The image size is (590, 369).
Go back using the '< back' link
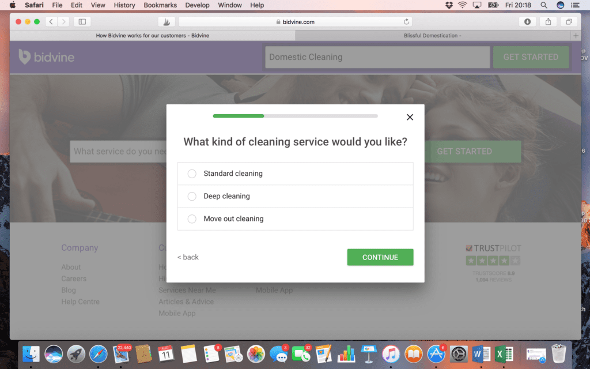click(x=188, y=257)
